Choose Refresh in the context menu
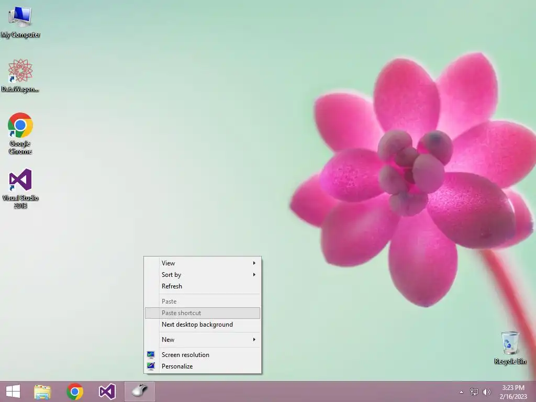536x402 pixels. pos(203,286)
